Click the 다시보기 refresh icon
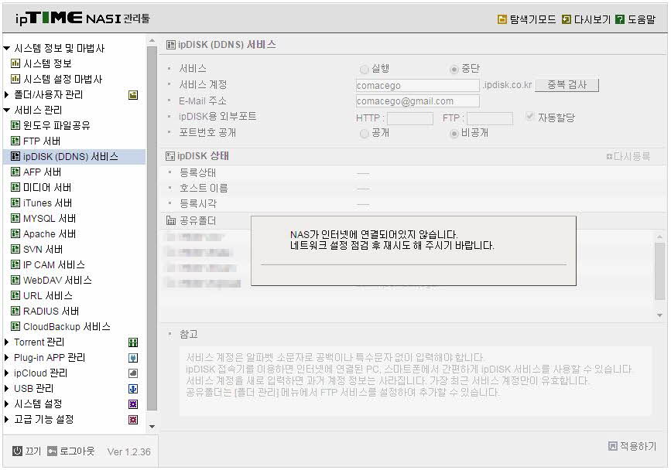This screenshot has width=671, height=470. 567,19
